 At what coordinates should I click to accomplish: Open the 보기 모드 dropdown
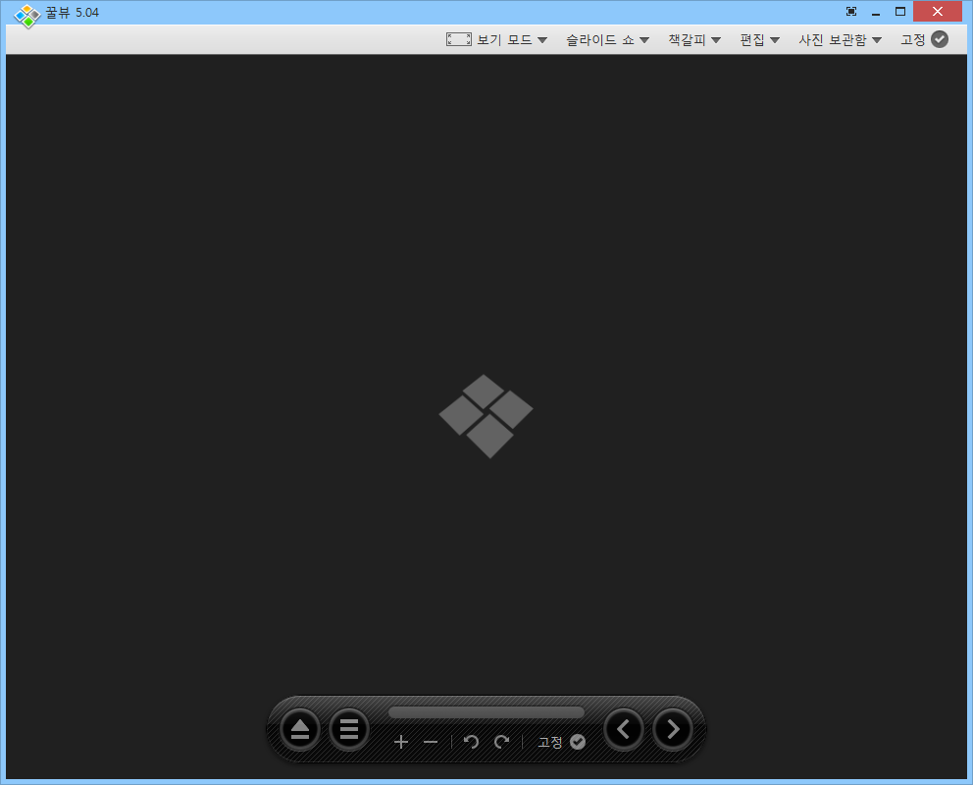point(512,39)
